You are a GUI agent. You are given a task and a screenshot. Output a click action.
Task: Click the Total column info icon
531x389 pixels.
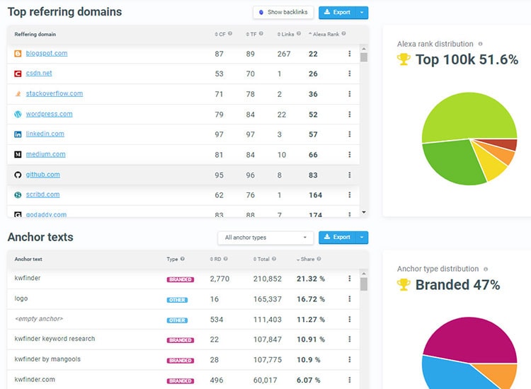[x=274, y=259]
